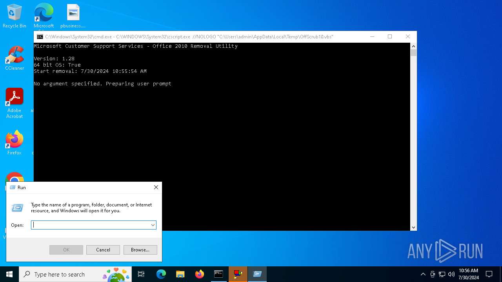Click the Open text field in Run
Image resolution: width=502 pixels, height=282 pixels.
90,225
